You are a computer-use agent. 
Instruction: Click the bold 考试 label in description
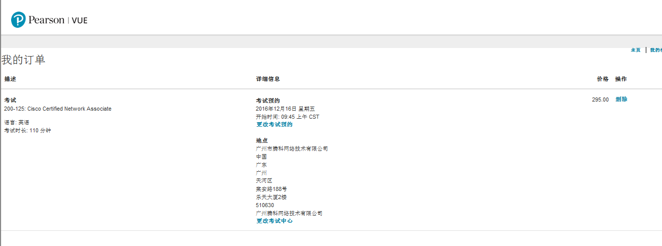pyautogui.click(x=10, y=100)
